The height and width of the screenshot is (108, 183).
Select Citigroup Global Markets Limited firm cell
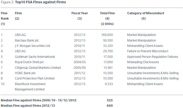(38, 67)
